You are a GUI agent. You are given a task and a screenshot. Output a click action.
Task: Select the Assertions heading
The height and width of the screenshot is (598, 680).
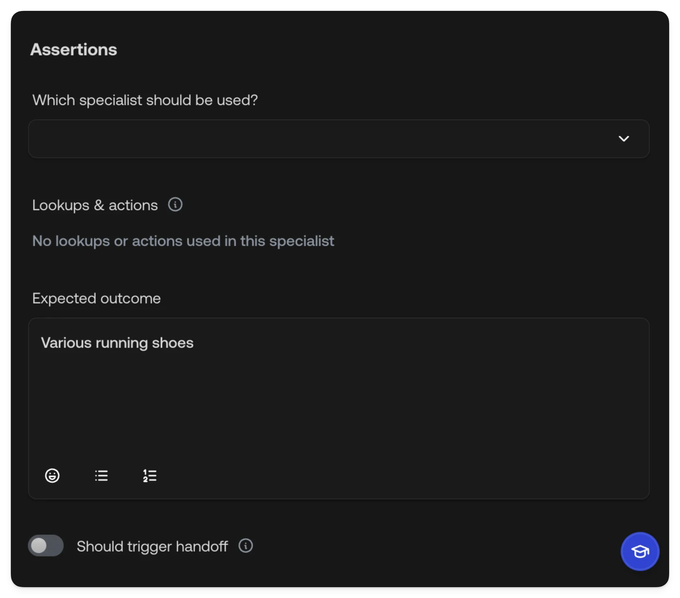tap(73, 49)
